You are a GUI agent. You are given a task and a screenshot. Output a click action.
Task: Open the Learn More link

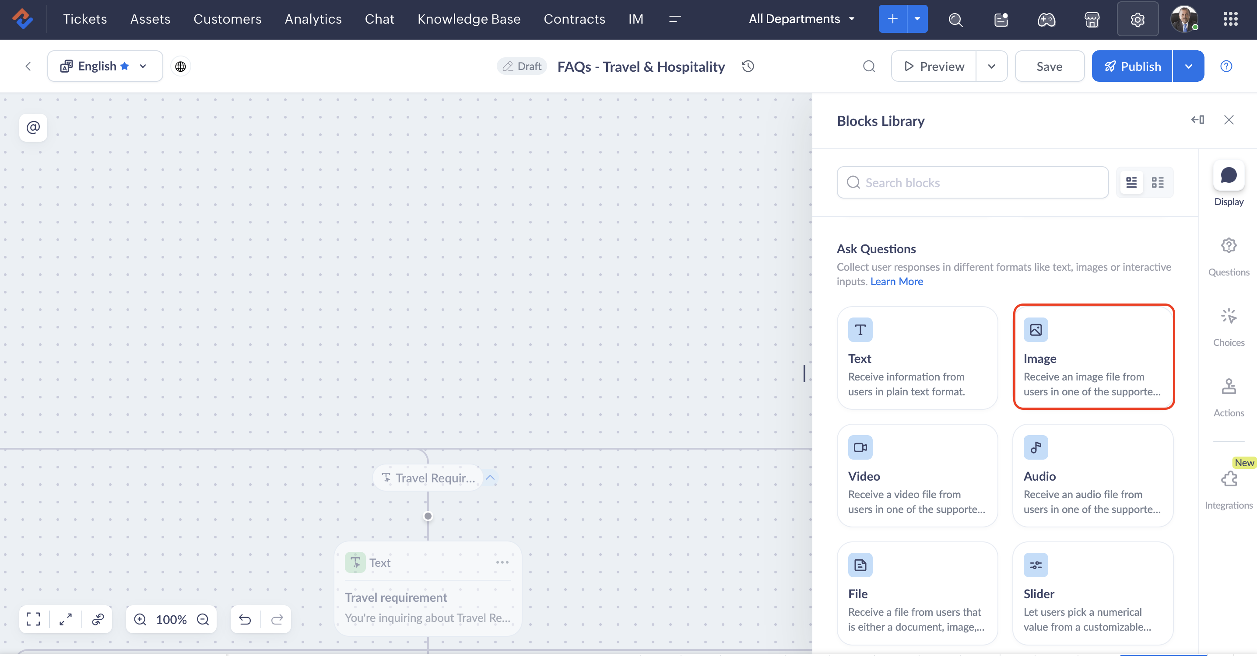tap(896, 281)
